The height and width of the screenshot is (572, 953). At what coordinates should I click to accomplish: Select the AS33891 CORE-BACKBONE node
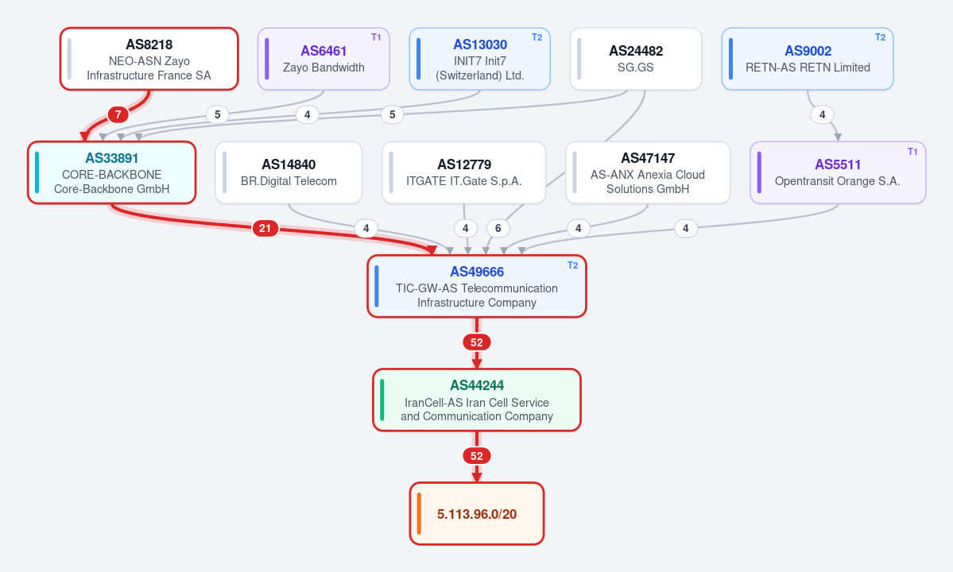click(112, 172)
